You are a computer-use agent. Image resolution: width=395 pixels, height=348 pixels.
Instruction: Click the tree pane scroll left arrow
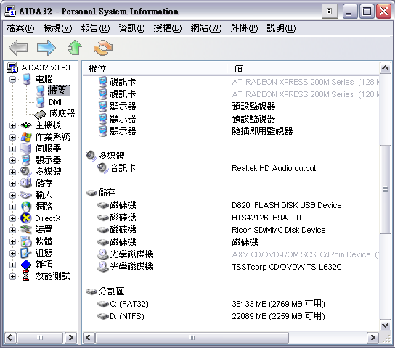10,337
